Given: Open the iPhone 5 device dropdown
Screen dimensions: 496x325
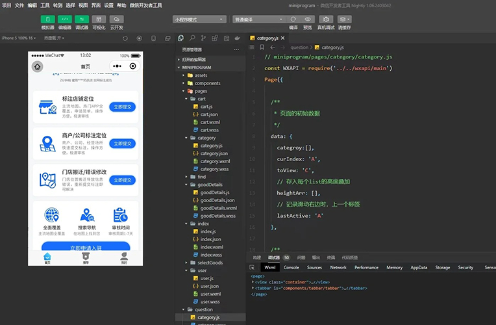Looking at the screenshot, I should coord(19,38).
